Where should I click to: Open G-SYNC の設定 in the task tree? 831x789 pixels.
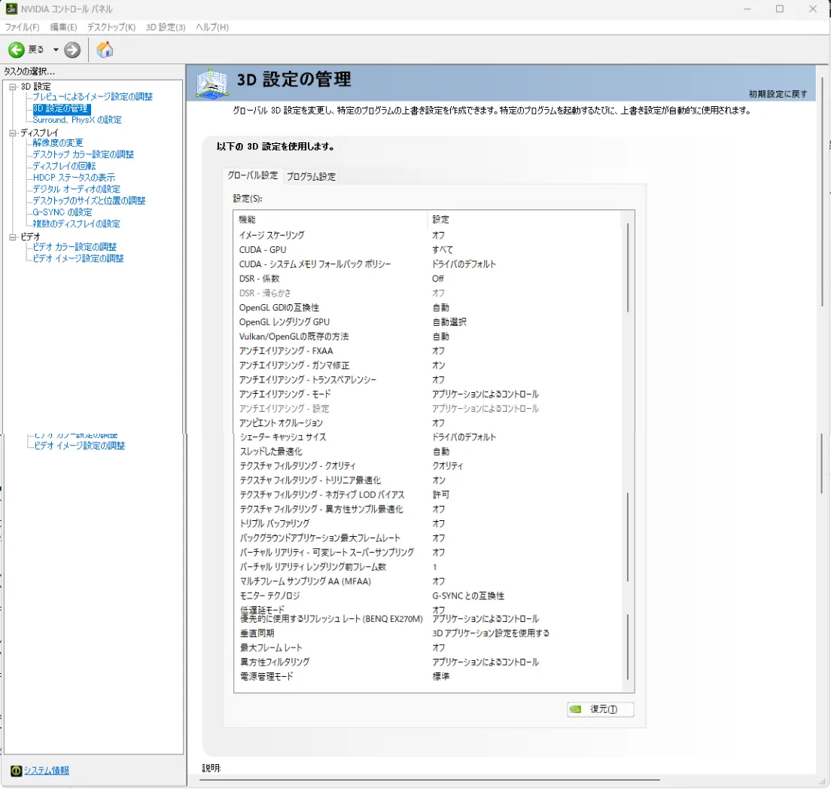click(x=62, y=212)
